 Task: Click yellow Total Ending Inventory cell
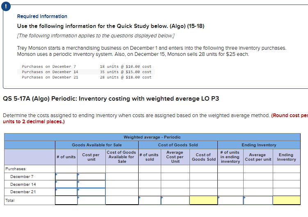tap(287, 200)
